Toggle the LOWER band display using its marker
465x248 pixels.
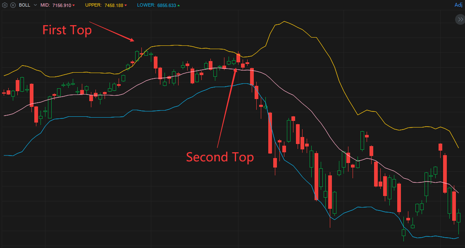179,5
